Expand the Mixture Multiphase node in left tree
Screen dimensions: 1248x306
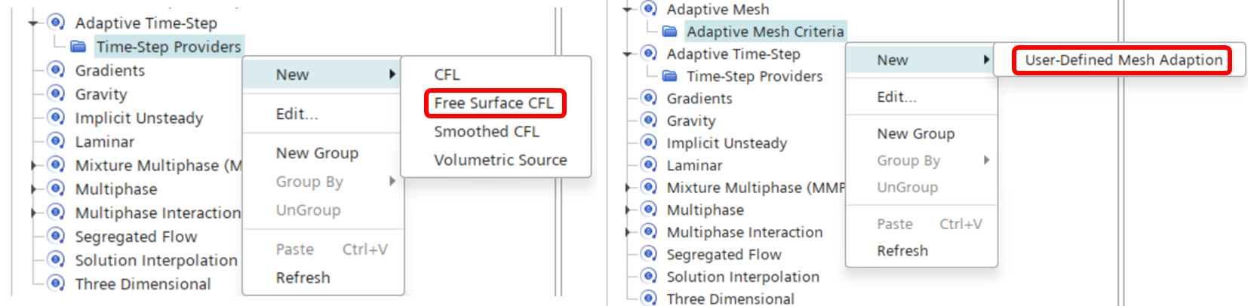pos(33,165)
